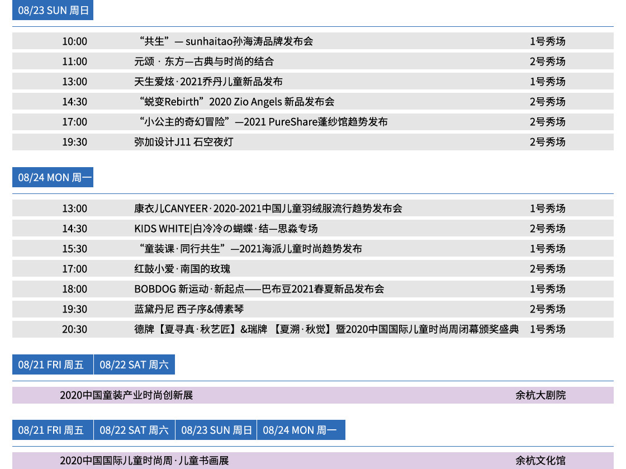Select the 余杭大剧院 venue label

pyautogui.click(x=540, y=395)
